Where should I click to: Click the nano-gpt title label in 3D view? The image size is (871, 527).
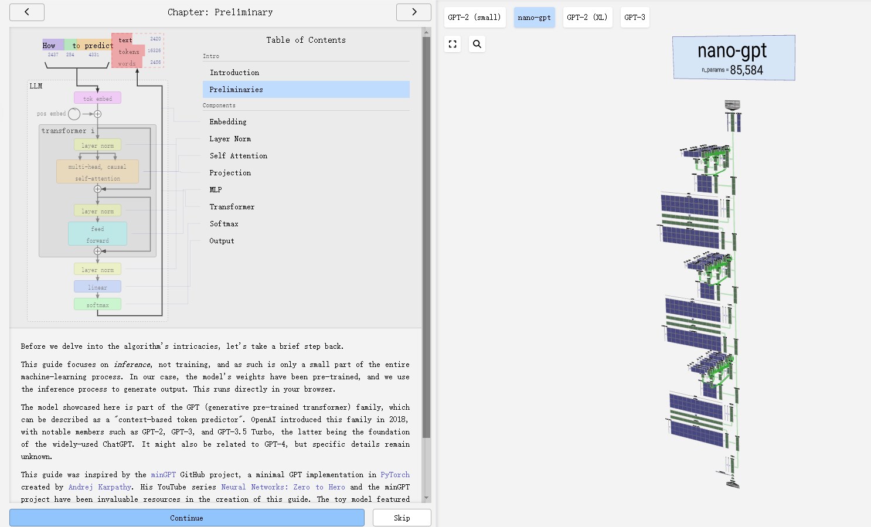(x=733, y=57)
